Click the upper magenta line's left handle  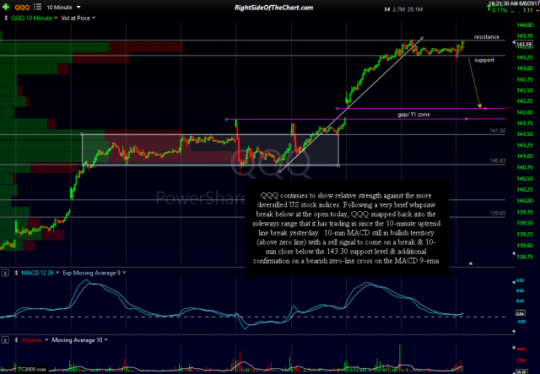click(226, 119)
